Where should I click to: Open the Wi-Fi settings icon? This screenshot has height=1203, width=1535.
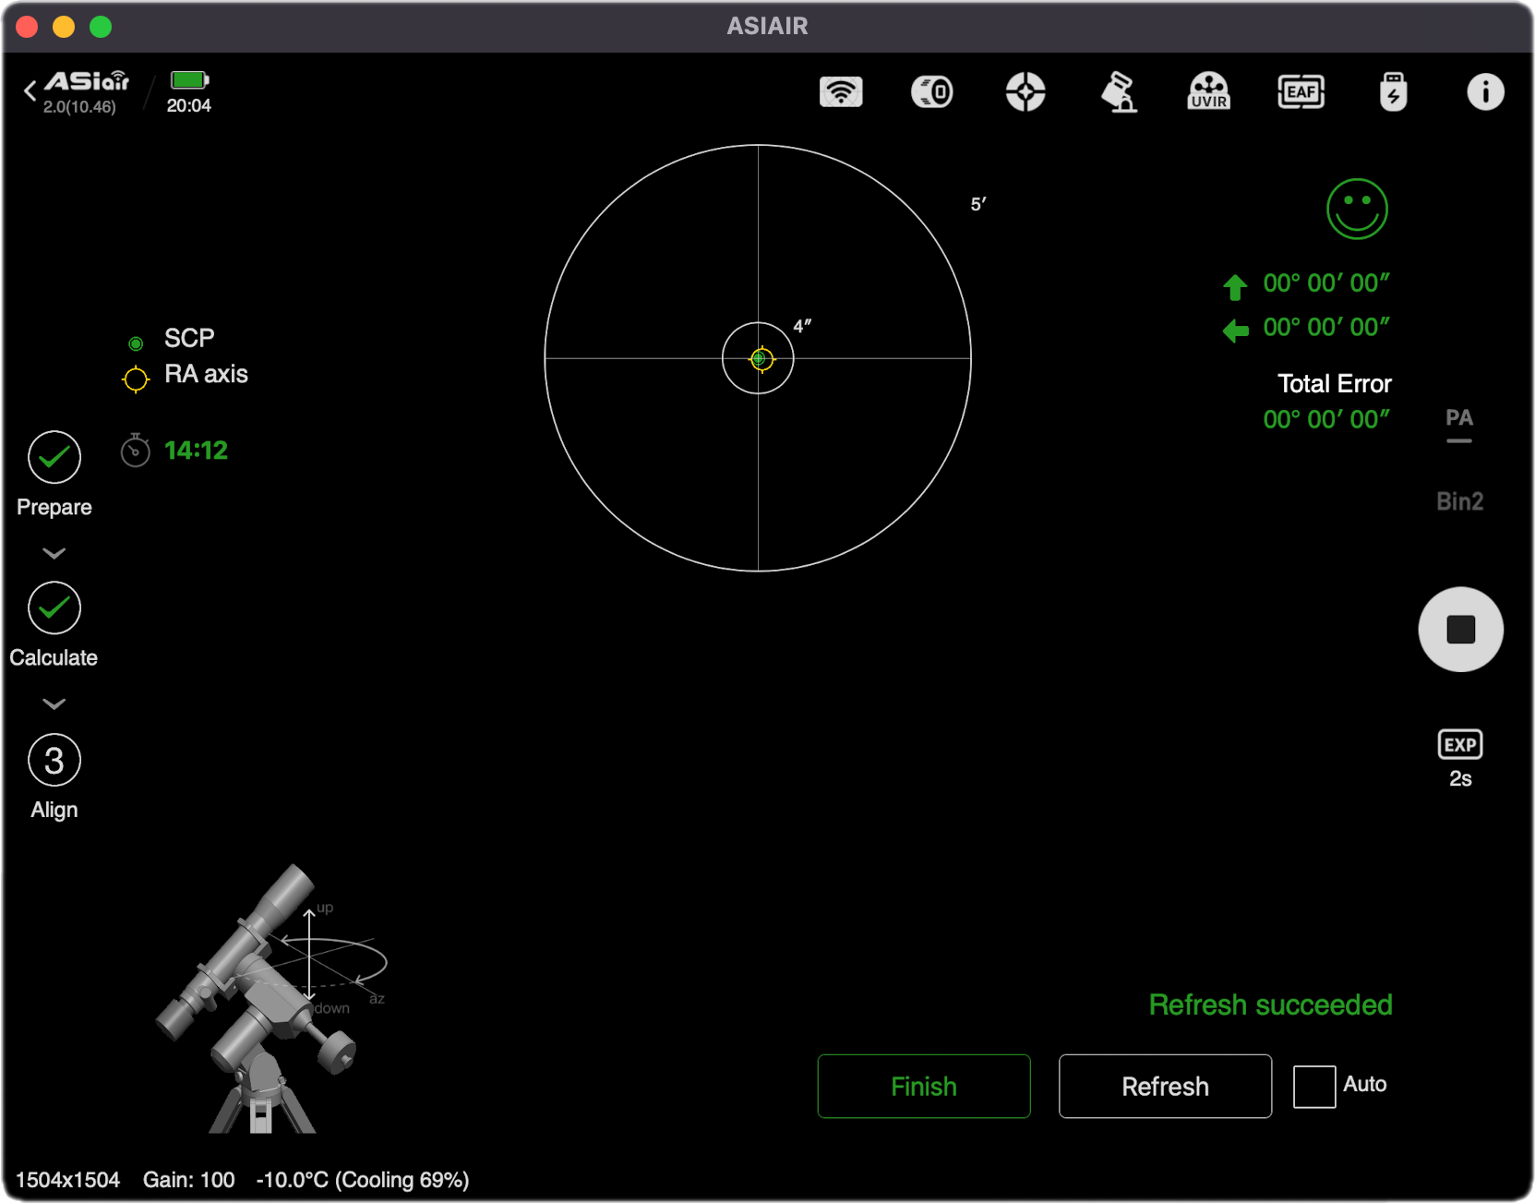841,92
